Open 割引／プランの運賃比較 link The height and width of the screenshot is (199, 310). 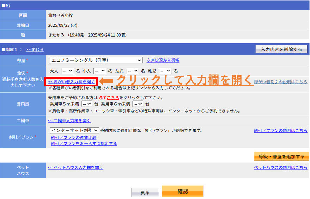73,137
